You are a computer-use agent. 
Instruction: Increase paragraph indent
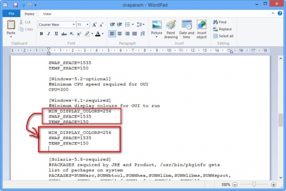coord(120,24)
